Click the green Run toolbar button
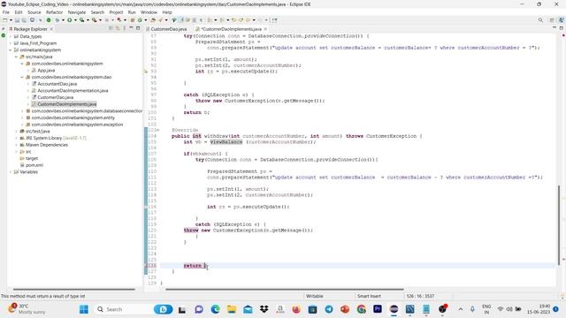Viewport: 566px width, 318px height. 70,20
